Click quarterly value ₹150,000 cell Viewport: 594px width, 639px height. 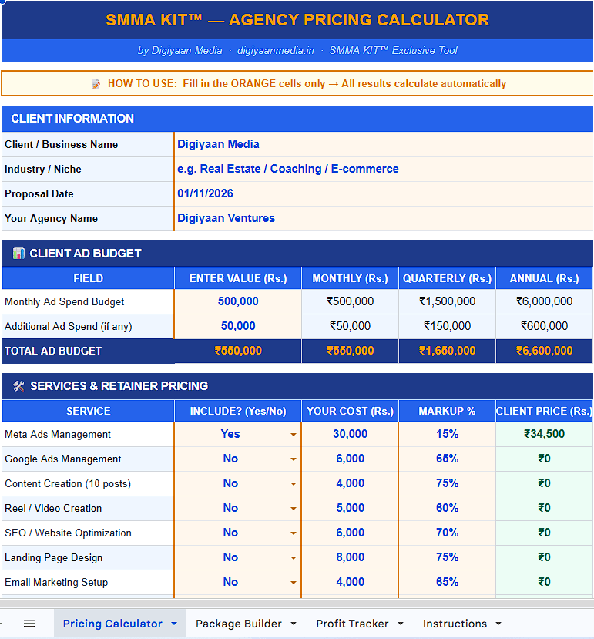447,326
